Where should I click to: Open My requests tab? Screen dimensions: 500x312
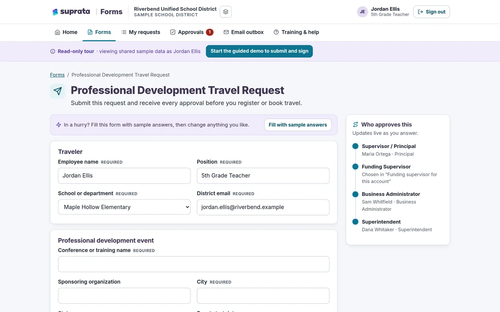[140, 32]
